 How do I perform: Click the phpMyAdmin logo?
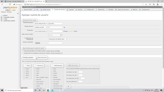point(10,7)
